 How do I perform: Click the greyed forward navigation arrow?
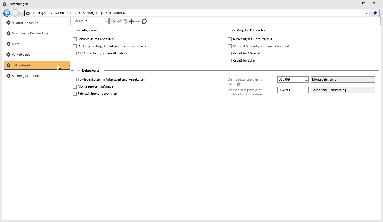point(15,13)
